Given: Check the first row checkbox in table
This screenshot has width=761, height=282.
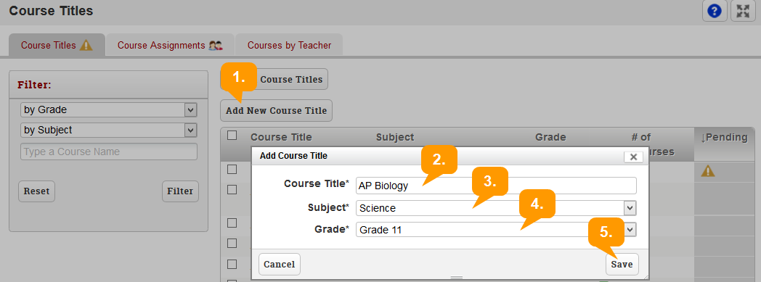Looking at the screenshot, I should (232, 169).
